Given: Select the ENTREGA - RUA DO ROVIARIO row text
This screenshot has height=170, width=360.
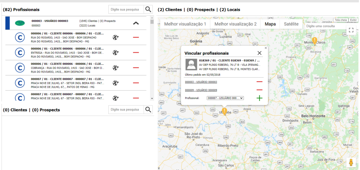Looking at the screenshot, I should coord(67,53).
